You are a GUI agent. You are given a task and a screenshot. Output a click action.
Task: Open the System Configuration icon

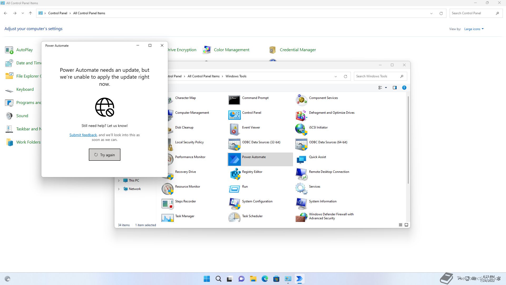point(234,204)
